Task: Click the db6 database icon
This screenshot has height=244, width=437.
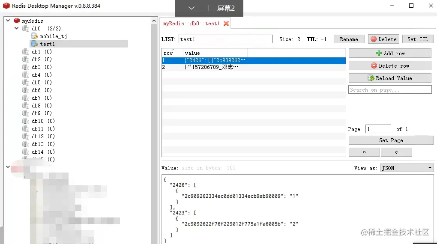Action: point(26,90)
